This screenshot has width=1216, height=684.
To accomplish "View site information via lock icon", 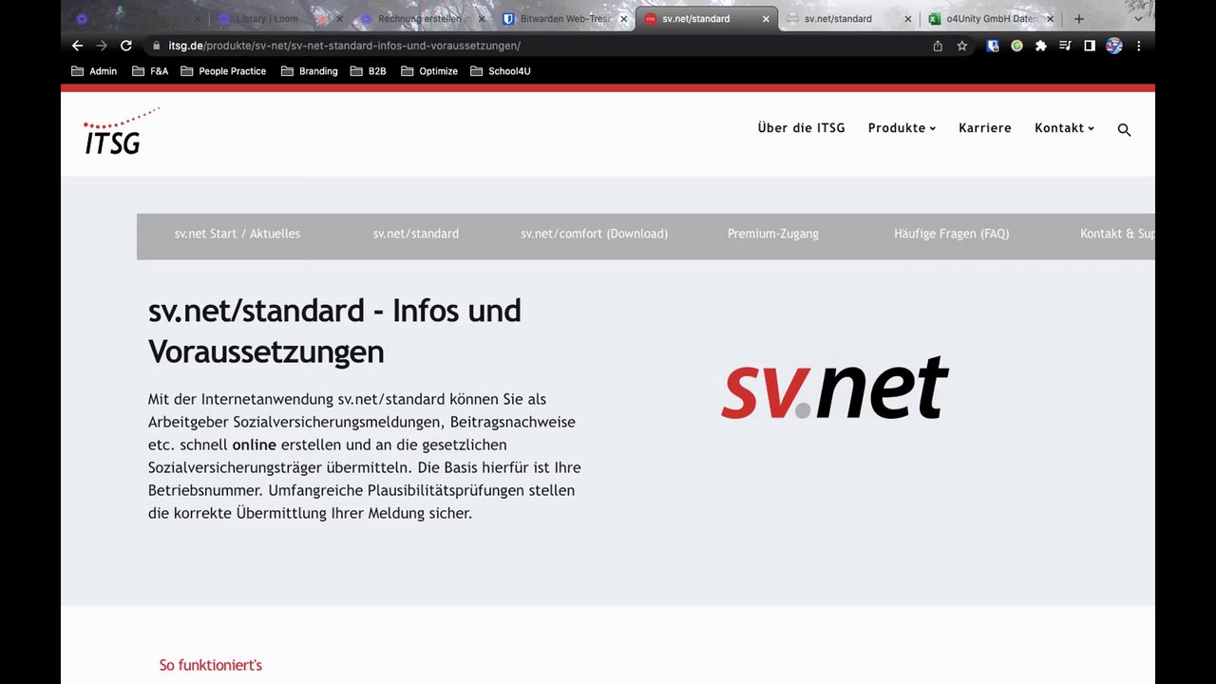I will coord(156,46).
